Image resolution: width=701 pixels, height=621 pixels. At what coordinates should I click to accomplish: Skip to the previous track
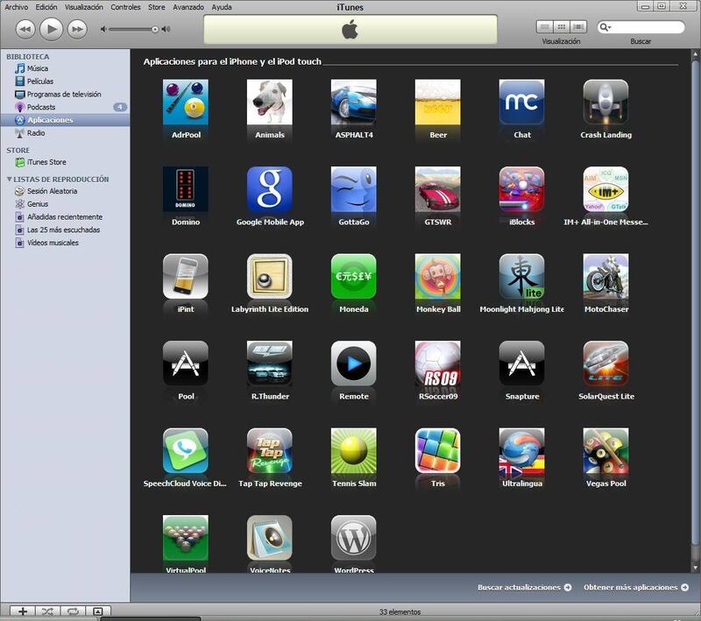point(25,30)
